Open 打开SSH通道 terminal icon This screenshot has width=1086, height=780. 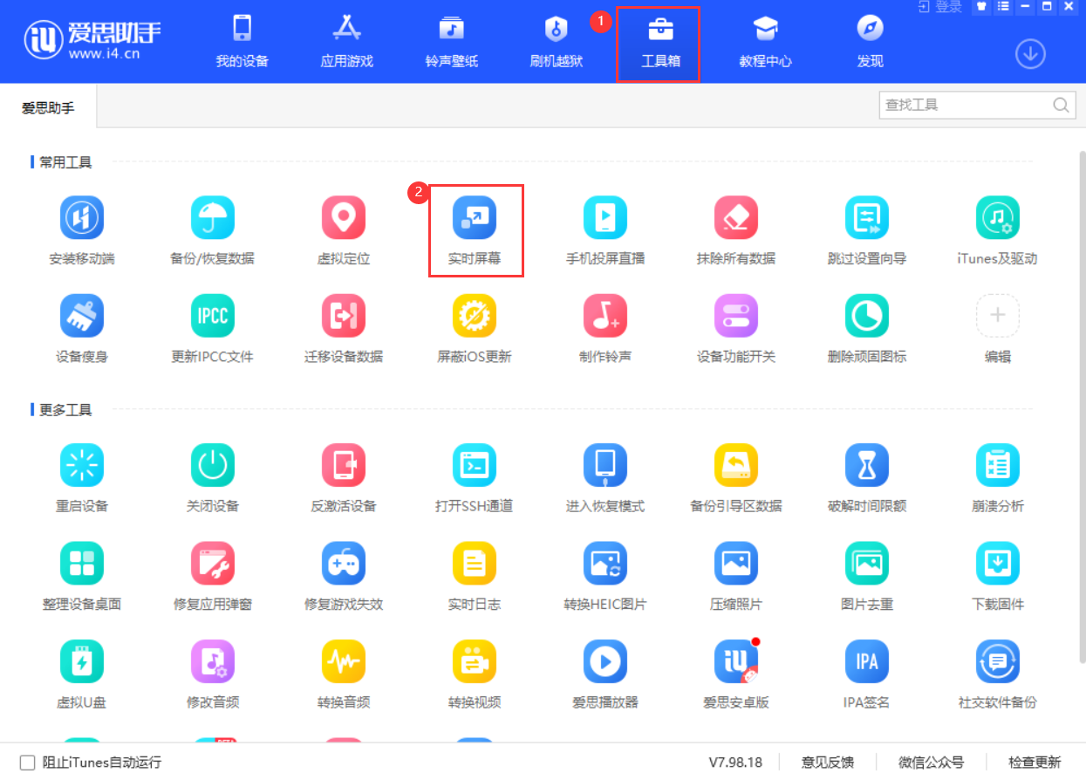click(475, 466)
